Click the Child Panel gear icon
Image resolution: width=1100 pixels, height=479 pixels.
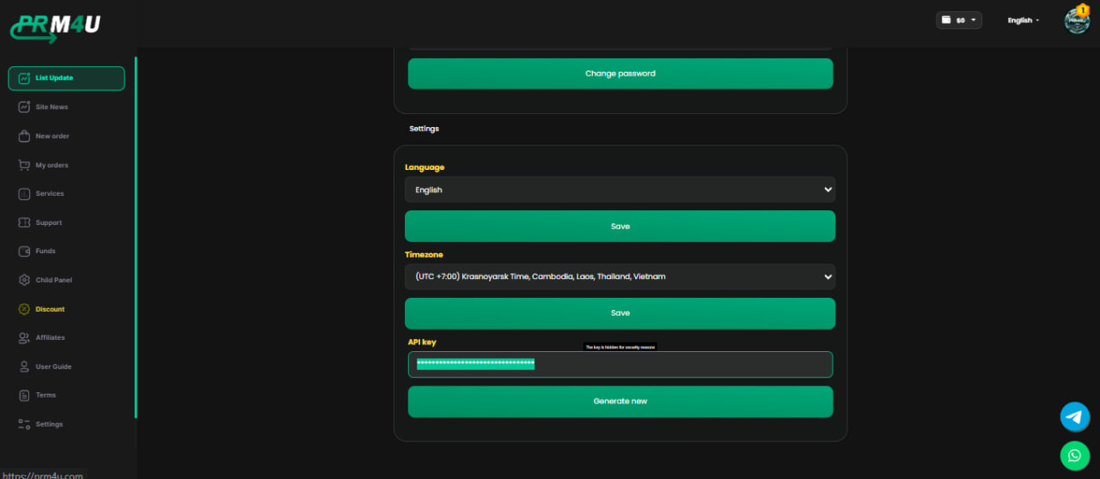24,280
